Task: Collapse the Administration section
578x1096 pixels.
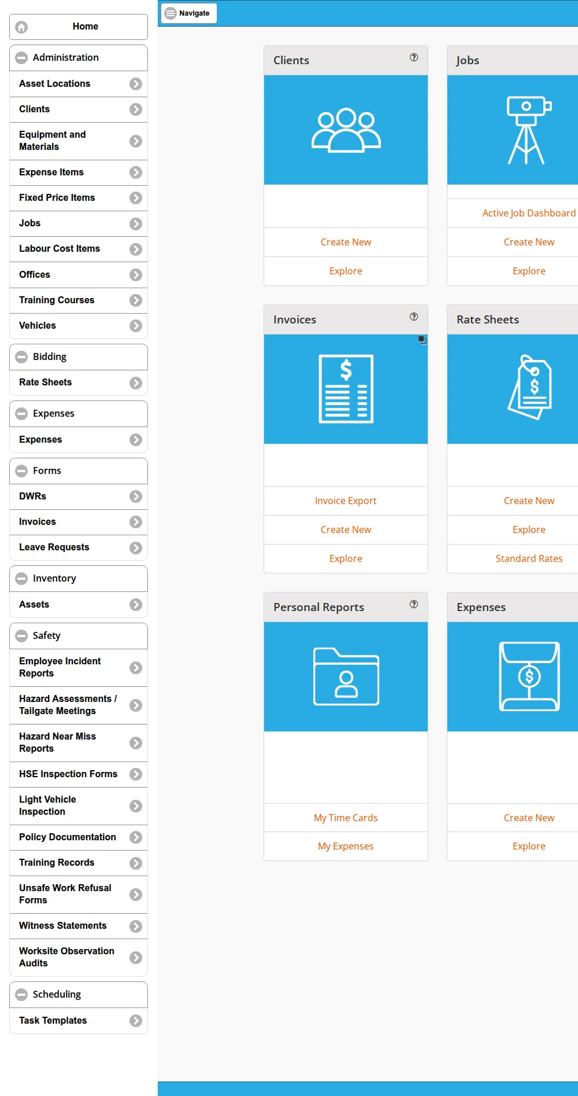Action: pyautogui.click(x=79, y=58)
